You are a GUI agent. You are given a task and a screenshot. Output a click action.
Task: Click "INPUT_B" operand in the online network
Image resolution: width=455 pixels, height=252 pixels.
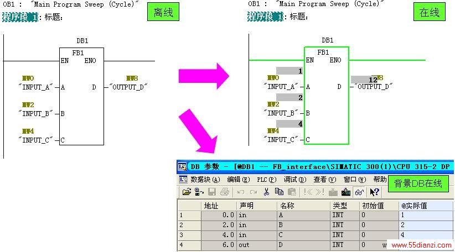point(281,113)
